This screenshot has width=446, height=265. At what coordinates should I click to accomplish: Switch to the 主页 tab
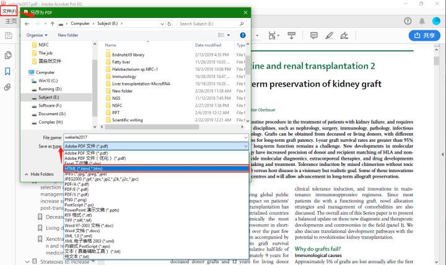pyautogui.click(x=11, y=21)
